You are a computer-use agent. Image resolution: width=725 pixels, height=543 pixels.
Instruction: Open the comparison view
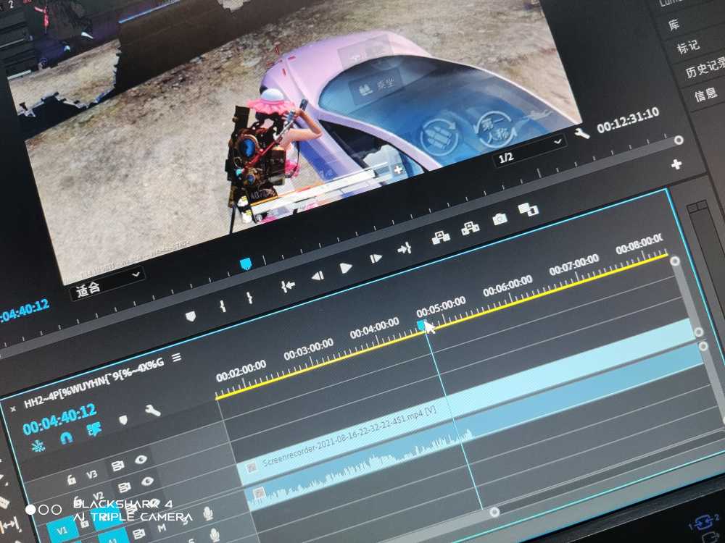pyautogui.click(x=529, y=210)
